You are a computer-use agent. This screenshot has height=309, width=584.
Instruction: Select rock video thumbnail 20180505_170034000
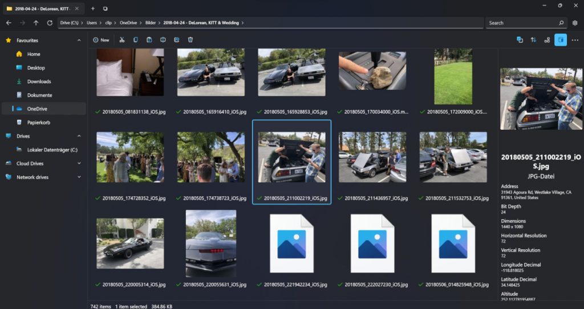coord(372,71)
